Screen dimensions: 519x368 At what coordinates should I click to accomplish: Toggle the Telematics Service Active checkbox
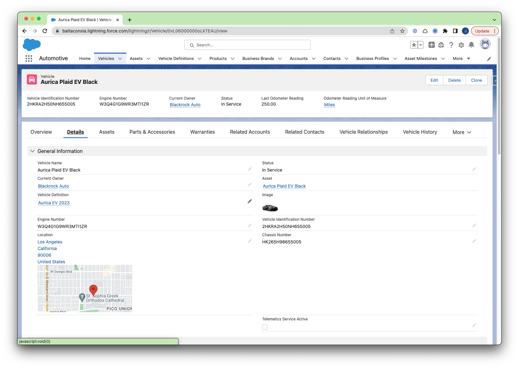265,327
